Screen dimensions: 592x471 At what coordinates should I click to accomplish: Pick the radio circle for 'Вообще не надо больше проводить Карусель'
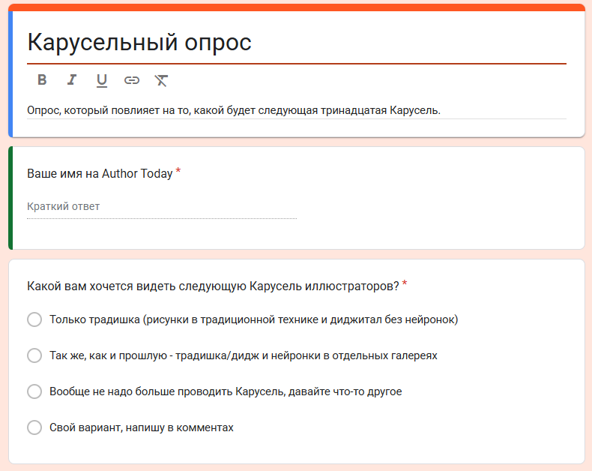click(34, 391)
